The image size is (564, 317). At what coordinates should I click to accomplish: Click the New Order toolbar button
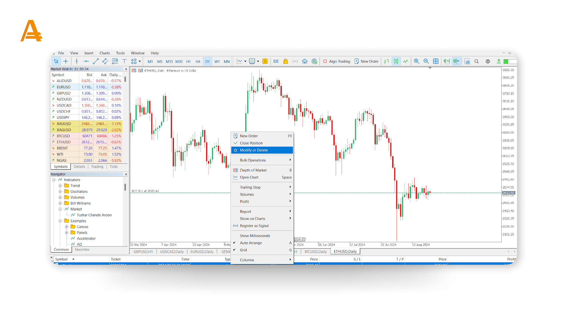coord(366,61)
